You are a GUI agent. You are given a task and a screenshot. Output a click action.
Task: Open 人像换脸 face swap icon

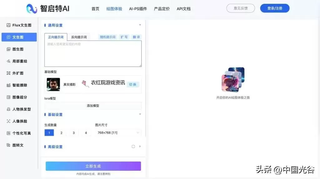[8, 121]
